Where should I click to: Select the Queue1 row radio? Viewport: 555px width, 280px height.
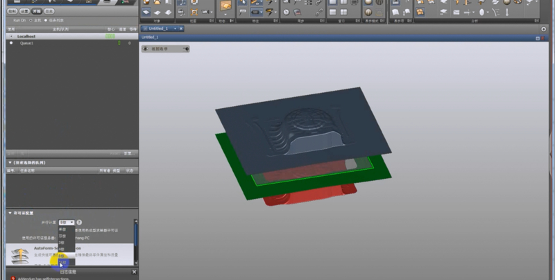(11, 43)
